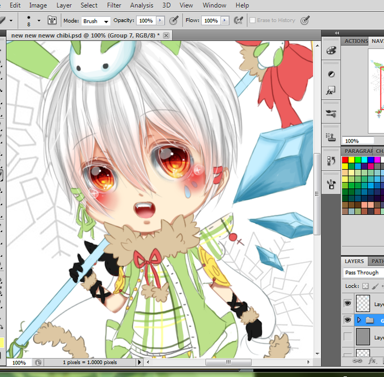Image resolution: width=384 pixels, height=377 pixels.
Task: Toggle the Brush panel from options bar
Action: pyautogui.click(x=52, y=20)
